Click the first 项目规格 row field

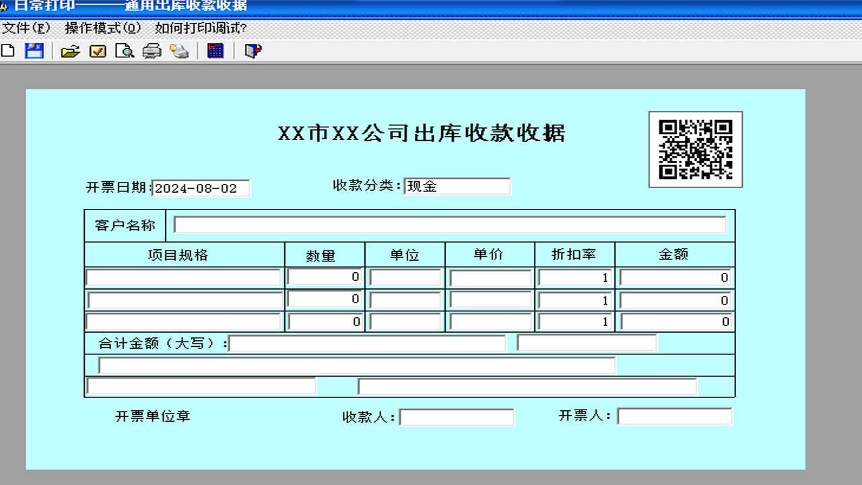[x=184, y=276]
